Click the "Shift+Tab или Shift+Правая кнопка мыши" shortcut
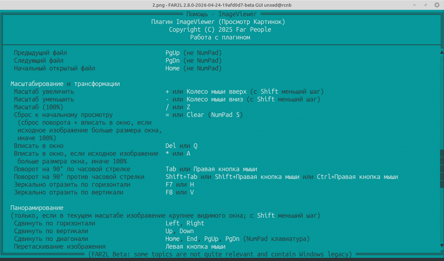This screenshot has width=444, height=261. coord(232,177)
